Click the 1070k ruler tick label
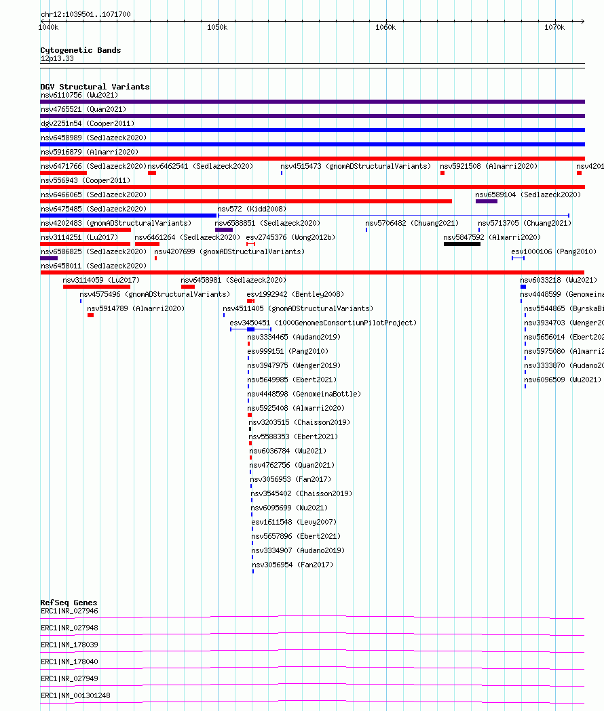The height and width of the screenshot is (711, 604). pos(554,28)
